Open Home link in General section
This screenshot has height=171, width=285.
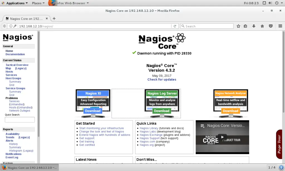coord(9,51)
